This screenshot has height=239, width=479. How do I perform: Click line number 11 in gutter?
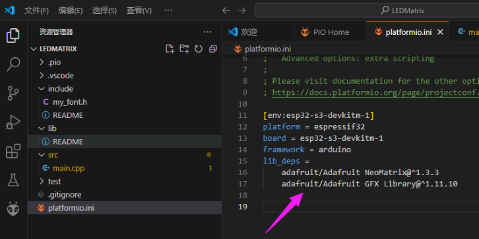pos(243,115)
